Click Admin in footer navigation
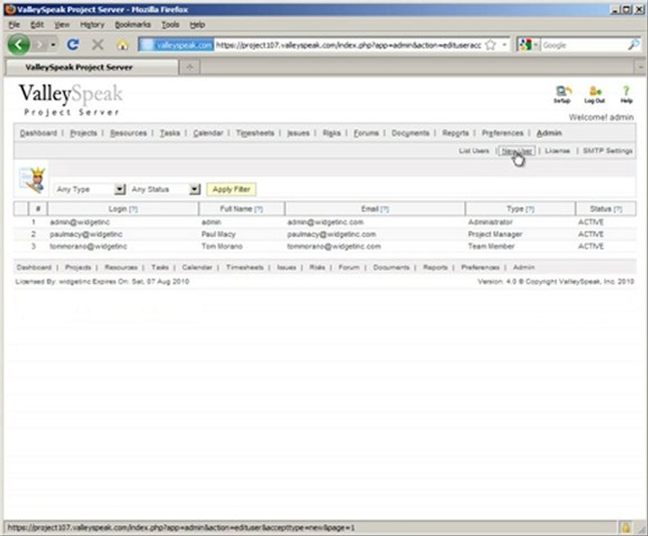The image size is (648, 536). point(524,267)
